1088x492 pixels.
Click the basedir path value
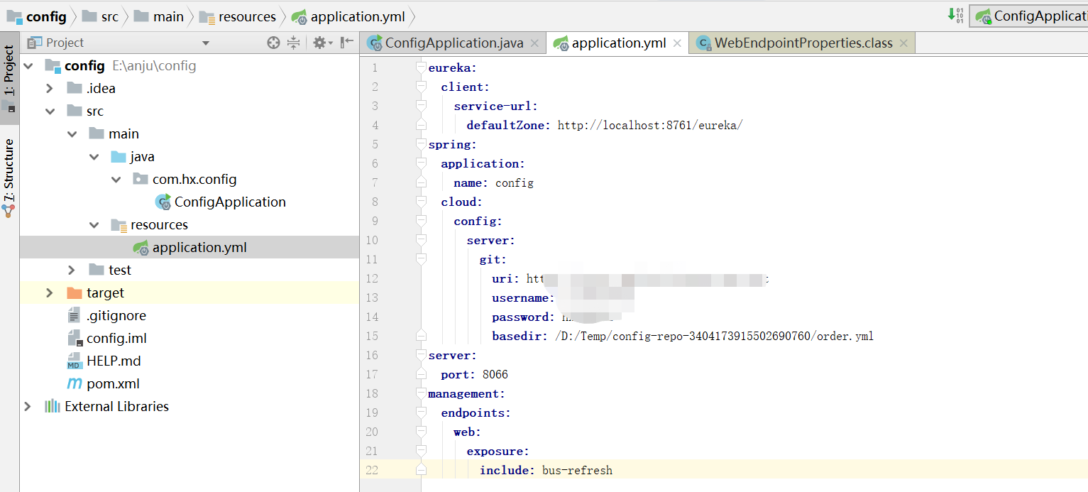pos(714,337)
